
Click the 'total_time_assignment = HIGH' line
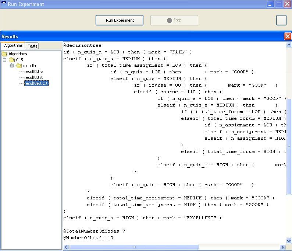point(178,205)
